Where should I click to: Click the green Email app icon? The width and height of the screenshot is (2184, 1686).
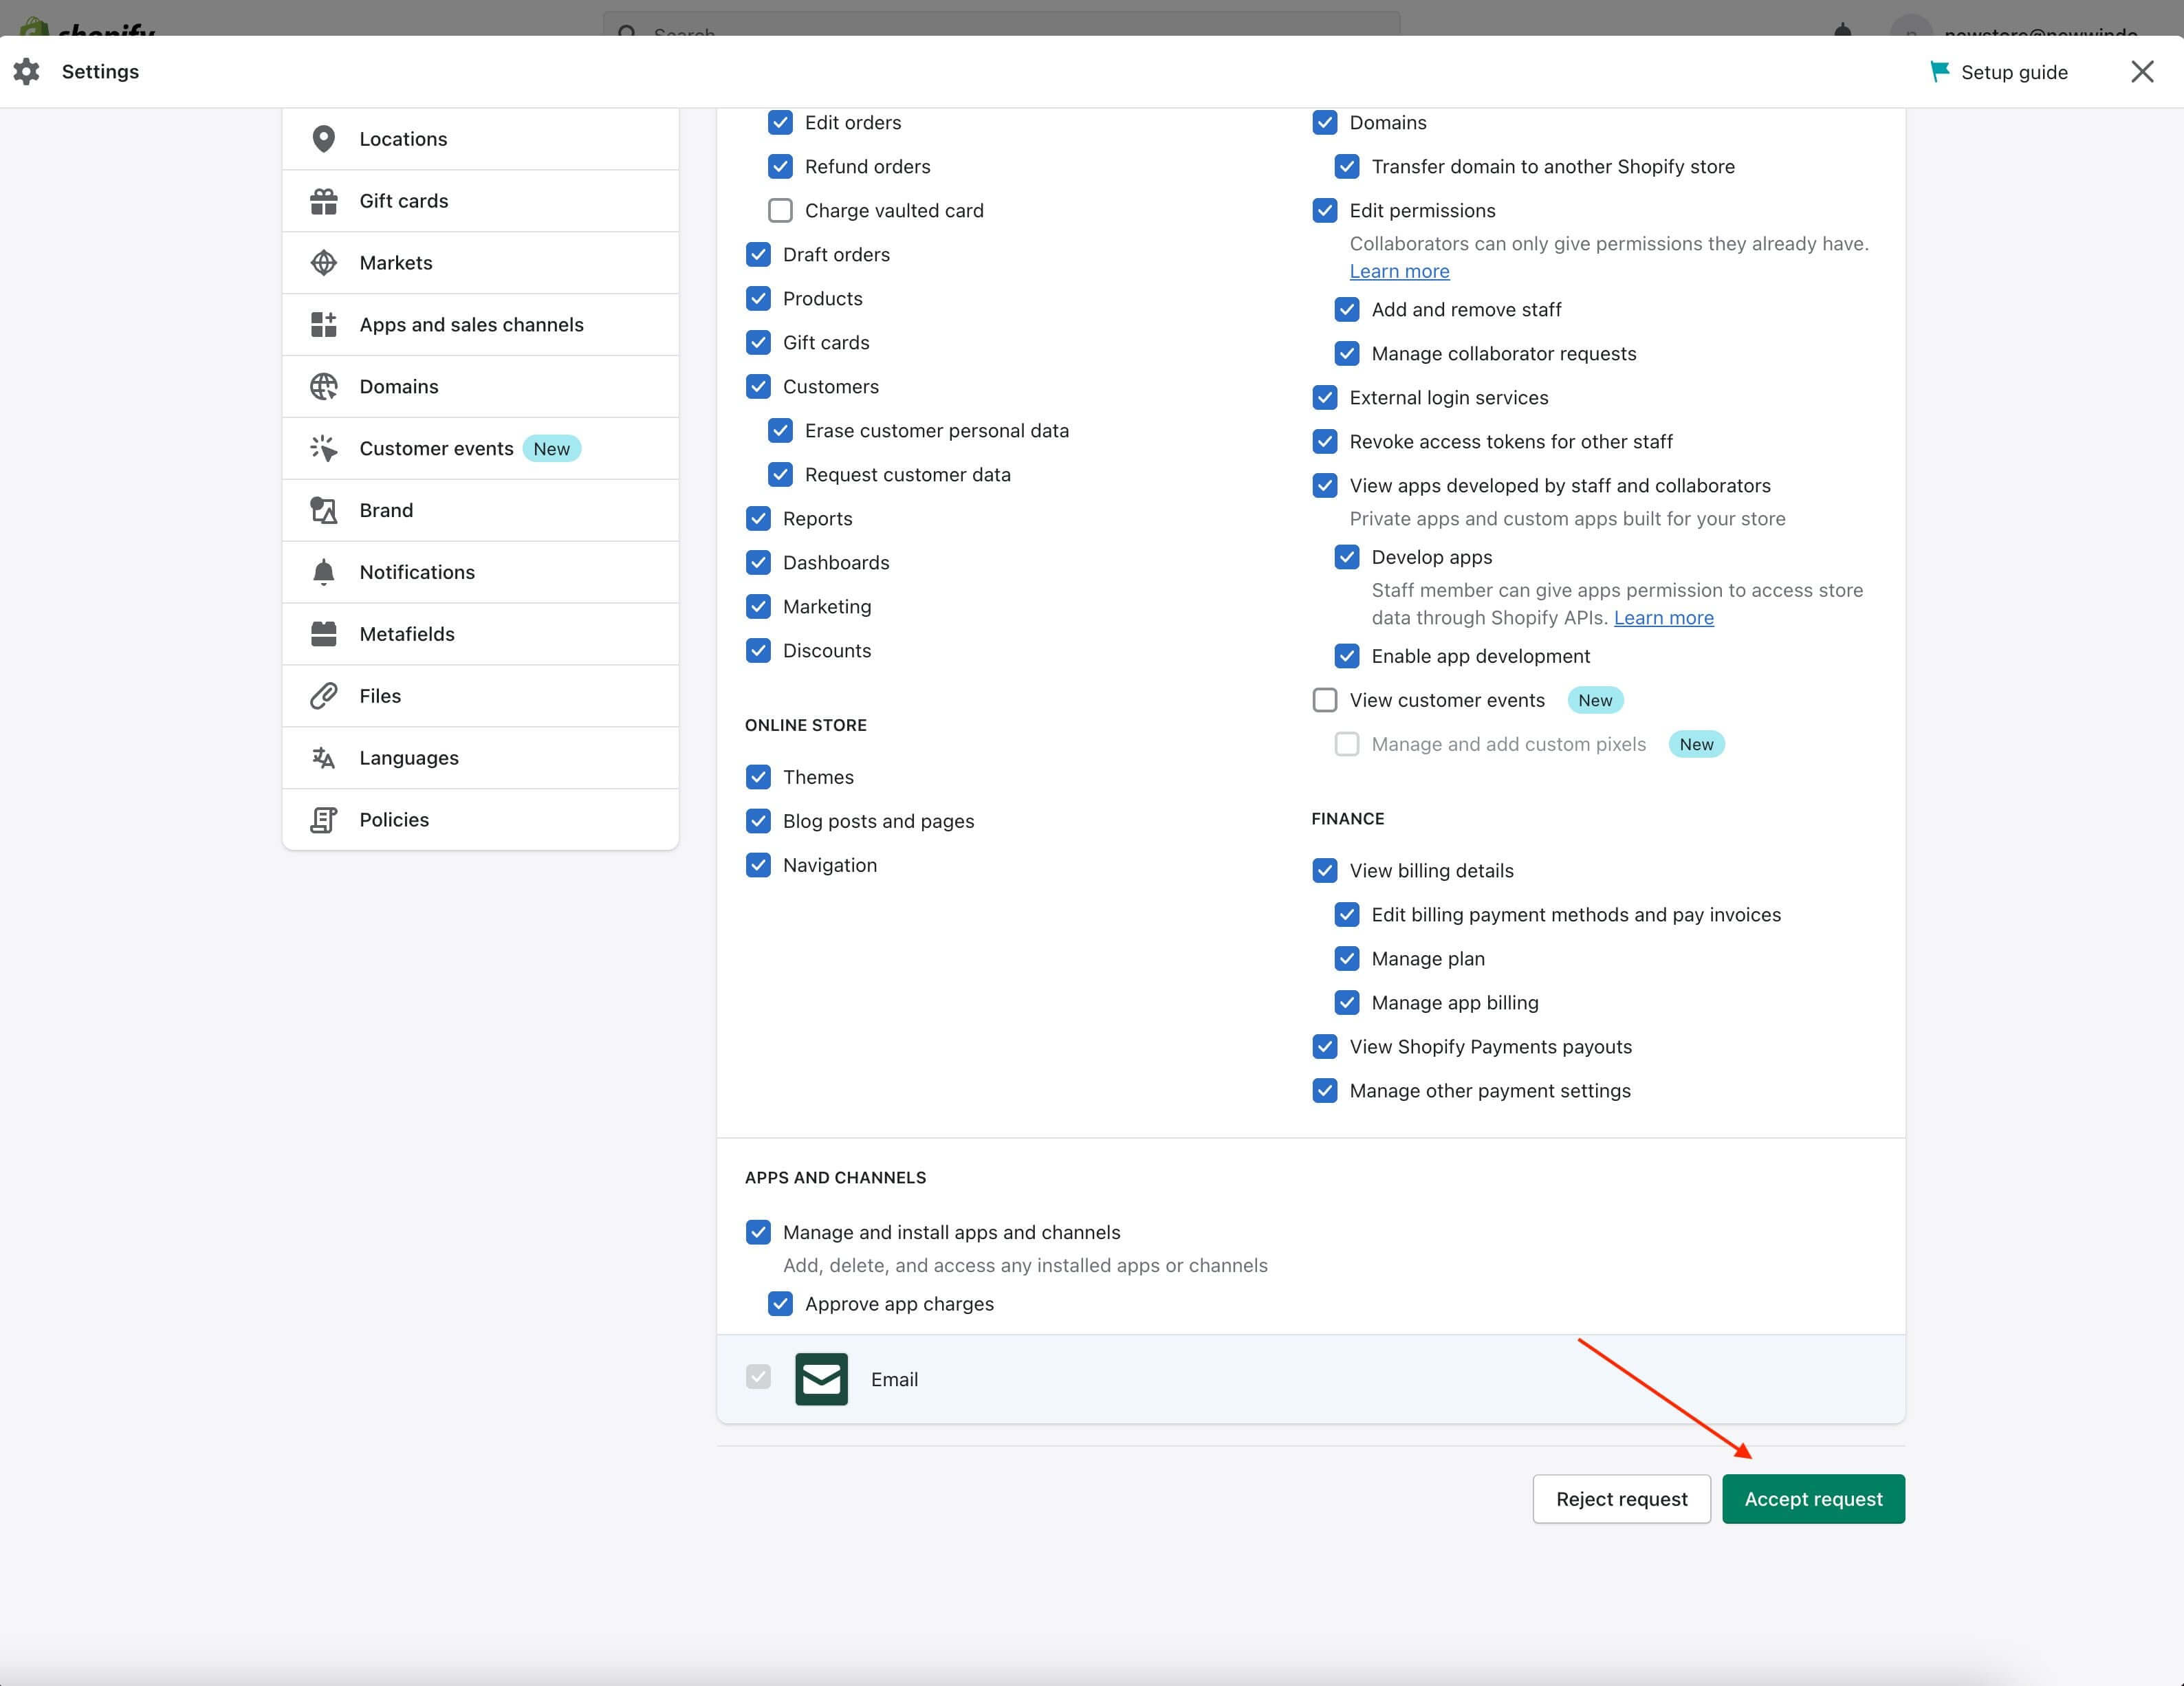point(821,1379)
